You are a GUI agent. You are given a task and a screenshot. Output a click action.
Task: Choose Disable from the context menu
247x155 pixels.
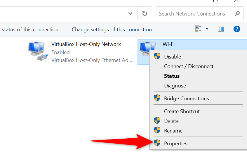[x=172, y=57]
